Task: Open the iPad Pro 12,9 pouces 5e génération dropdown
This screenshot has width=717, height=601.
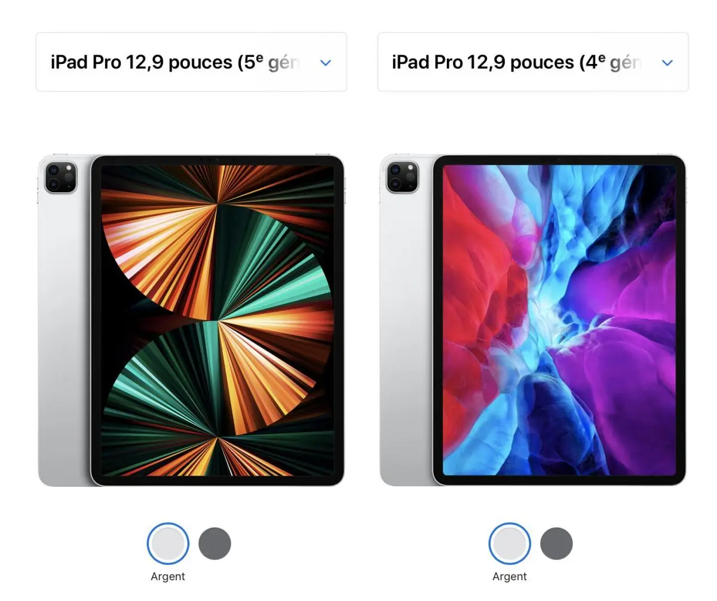Action: point(191,62)
